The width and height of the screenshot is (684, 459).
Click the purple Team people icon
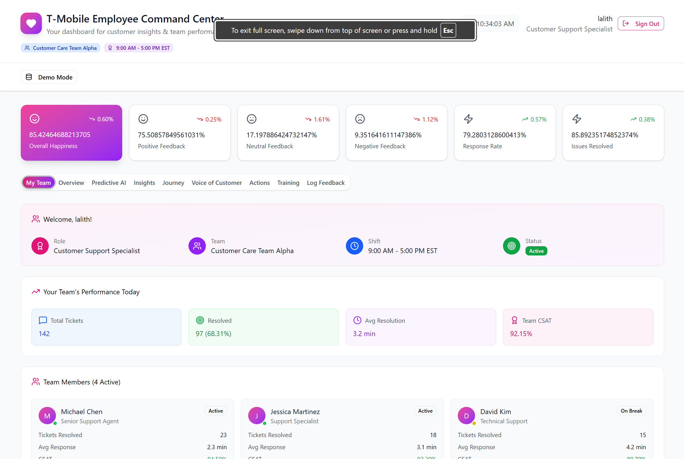(x=197, y=246)
